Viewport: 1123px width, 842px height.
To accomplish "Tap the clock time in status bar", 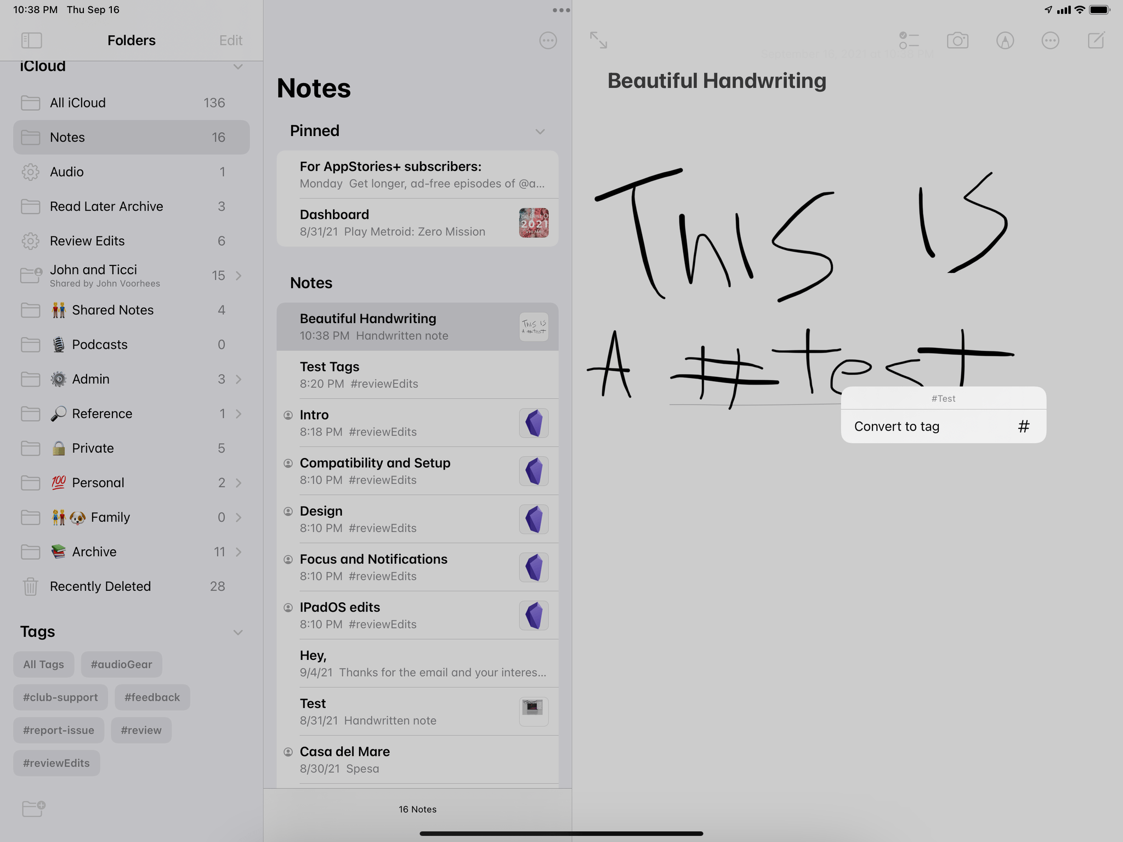I will tap(35, 10).
